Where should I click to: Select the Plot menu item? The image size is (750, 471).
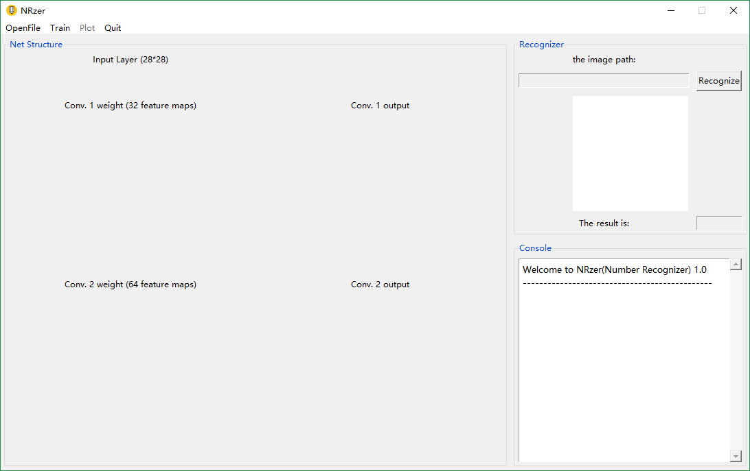click(x=87, y=28)
